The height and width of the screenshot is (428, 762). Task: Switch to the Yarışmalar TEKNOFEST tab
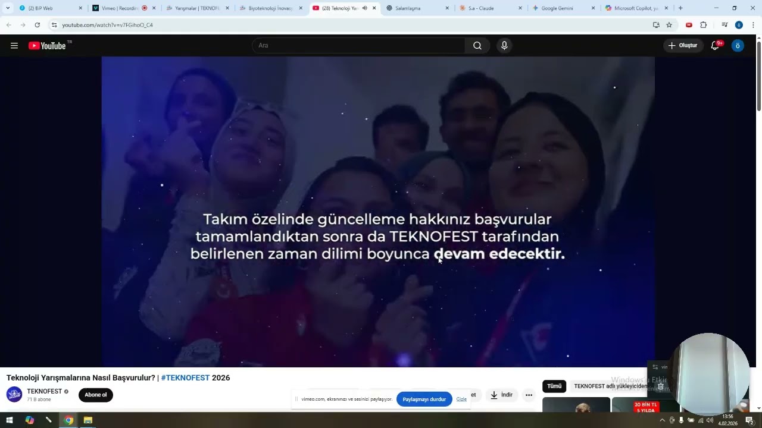(197, 8)
